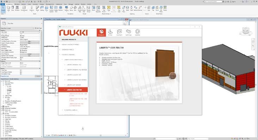Switch to the Annotate ribbon tab

pos(35,4)
